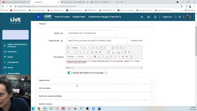Click into the Name input field

click(x=91, y=33)
